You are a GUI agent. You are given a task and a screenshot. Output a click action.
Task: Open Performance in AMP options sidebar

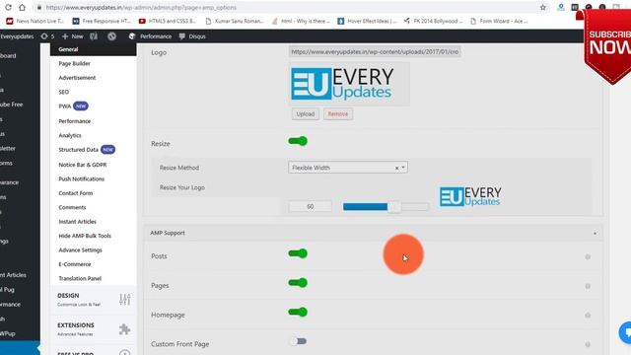pos(75,121)
